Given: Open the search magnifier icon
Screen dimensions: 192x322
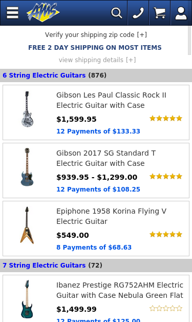Looking at the screenshot, I should (x=116, y=13).
